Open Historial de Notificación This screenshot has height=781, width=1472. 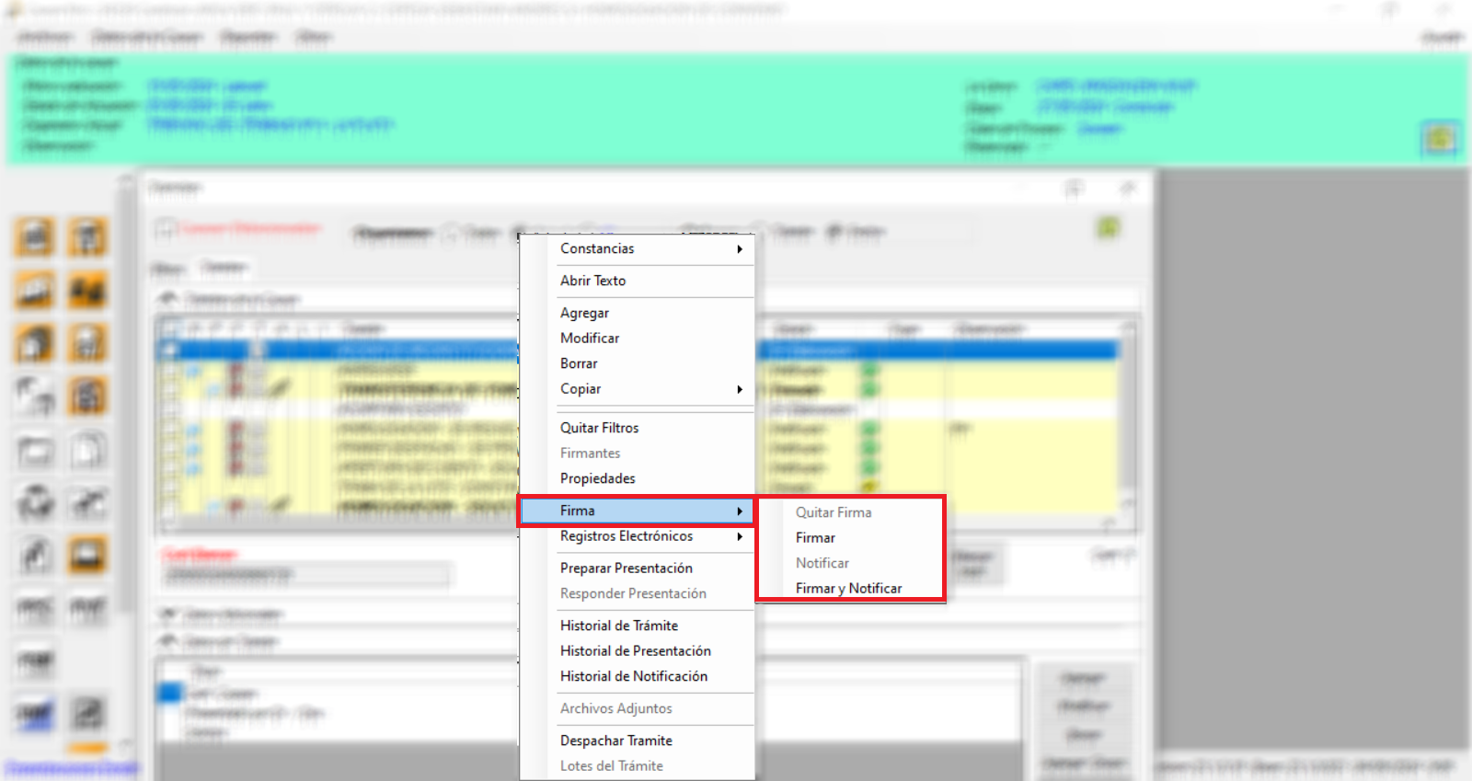point(634,676)
